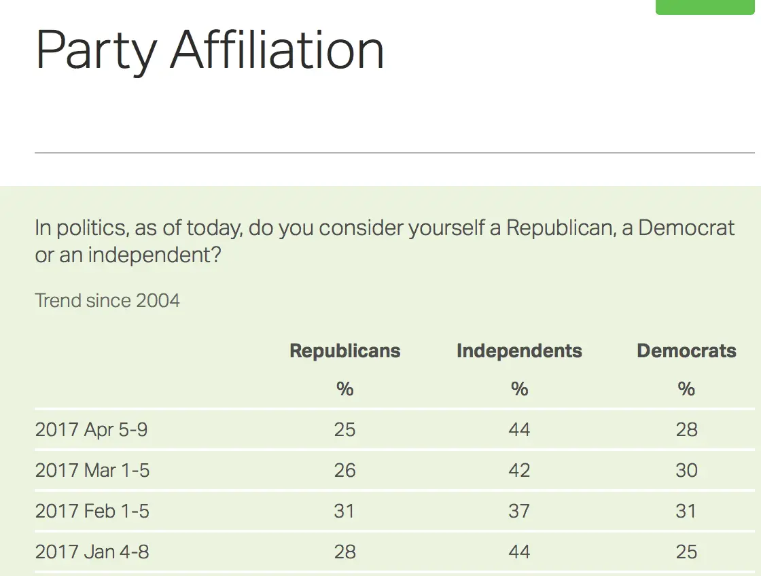Click the poll question text about party identification
Screen dimensions: 761x576
(x=384, y=242)
